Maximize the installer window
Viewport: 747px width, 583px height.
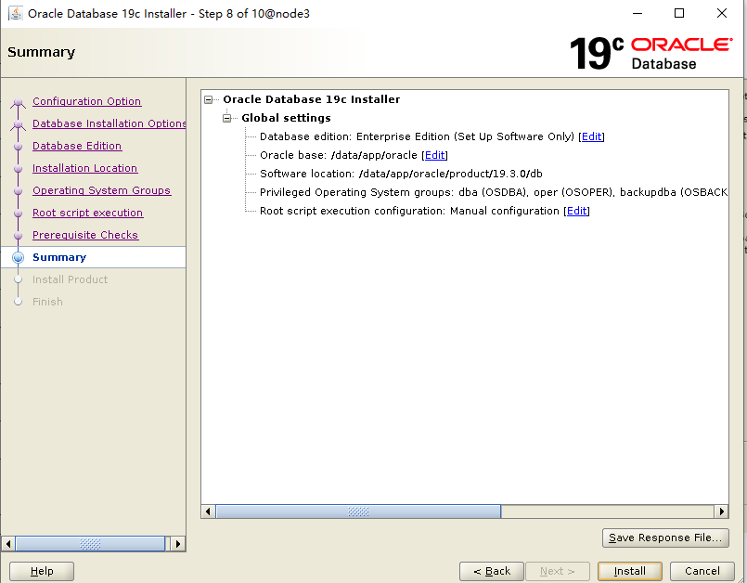pyautogui.click(x=679, y=13)
